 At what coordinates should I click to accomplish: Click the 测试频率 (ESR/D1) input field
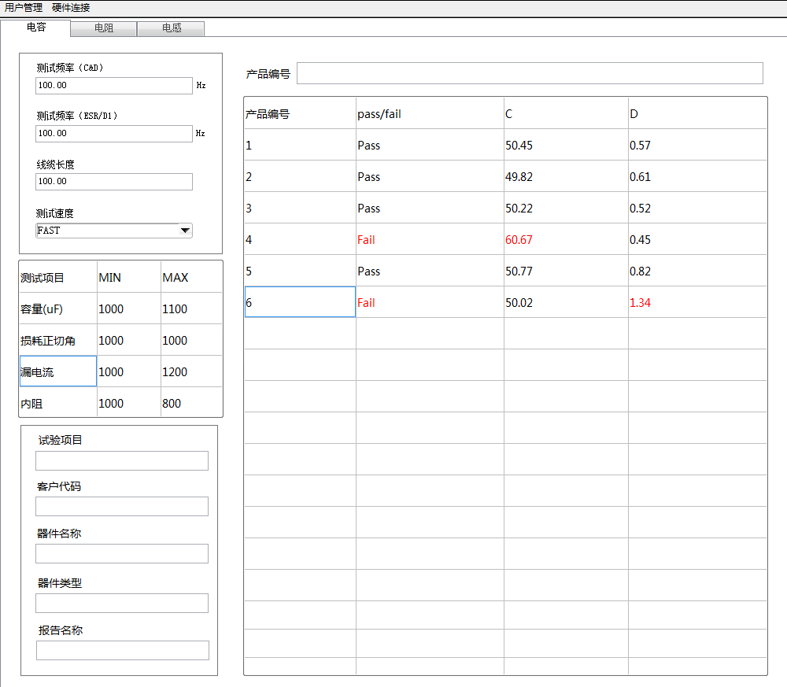pos(114,134)
